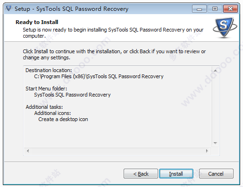Viewport: 243px width, 187px height.
Task: Abort setup with the Cancel button
Action: point(216,174)
